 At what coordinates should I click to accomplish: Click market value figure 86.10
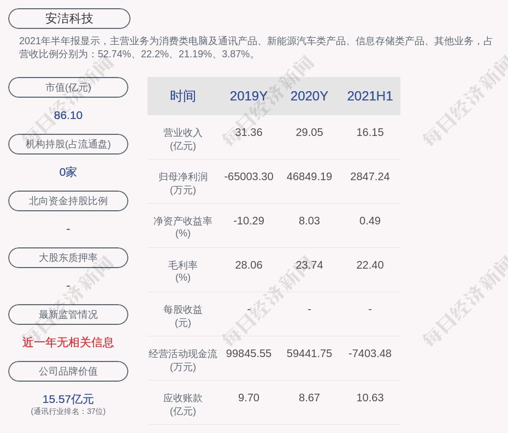point(68,115)
